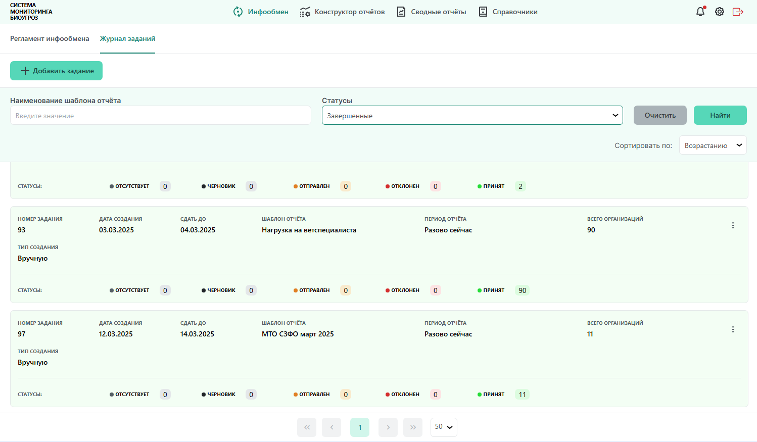Open Инфообмен menu section
Viewport: 757px width, 442px height.
(261, 12)
